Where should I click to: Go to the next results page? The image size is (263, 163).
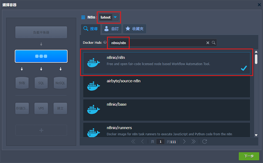point(184,142)
